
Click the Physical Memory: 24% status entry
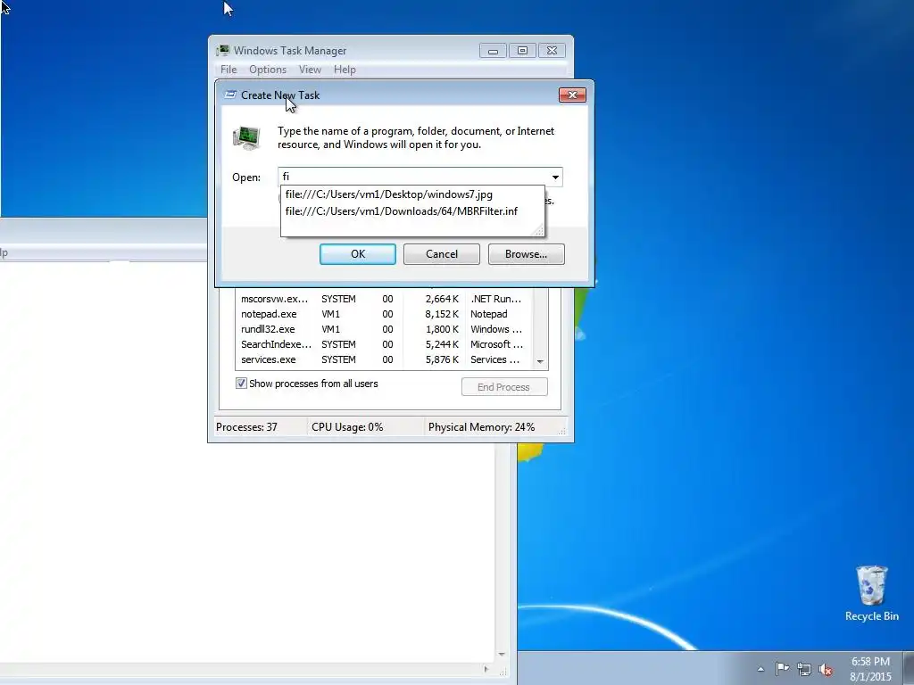point(481,427)
